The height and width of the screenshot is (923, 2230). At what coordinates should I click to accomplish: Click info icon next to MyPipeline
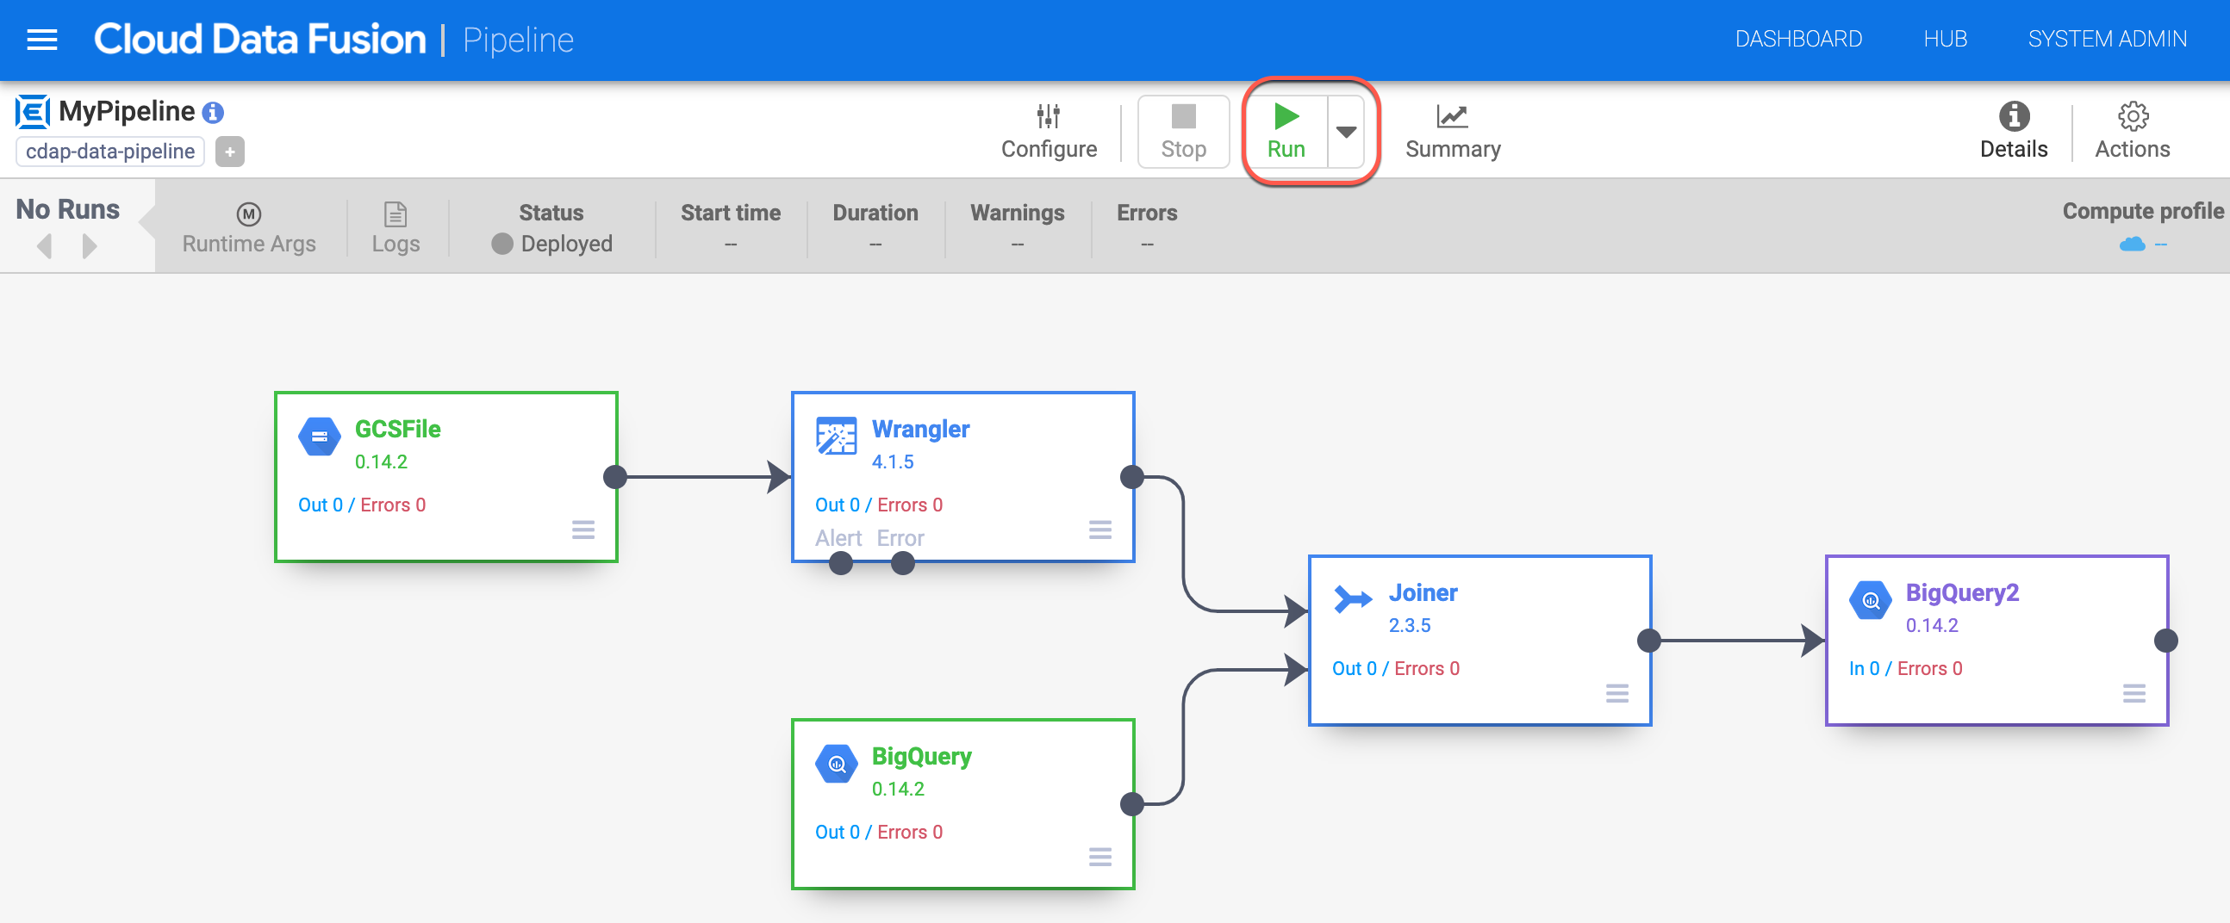[x=213, y=113]
